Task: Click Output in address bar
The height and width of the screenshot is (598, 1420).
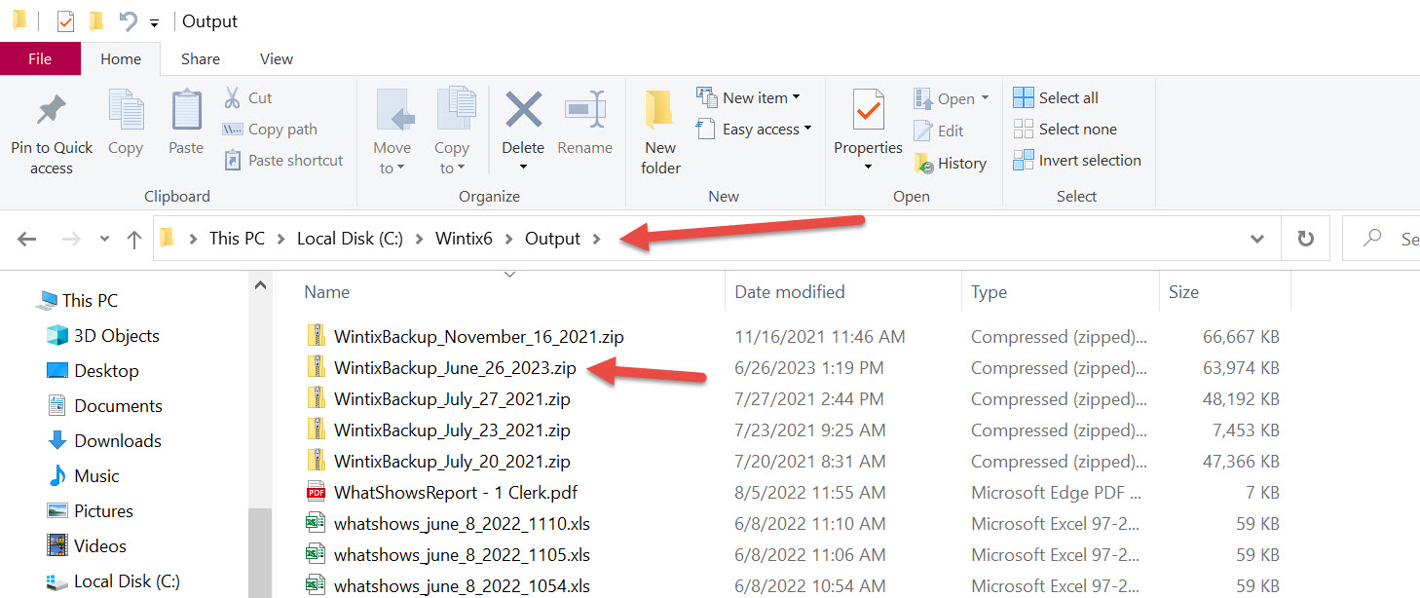Action: pyautogui.click(x=552, y=239)
